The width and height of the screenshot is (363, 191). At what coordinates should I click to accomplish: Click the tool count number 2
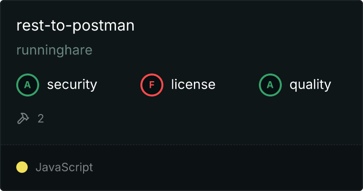pyautogui.click(x=41, y=119)
